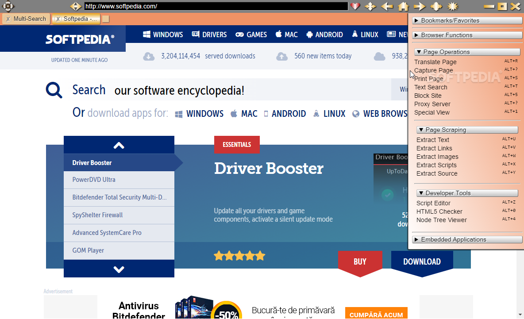Click the four-way diamond arrows icon
Screen dimensions: 524x319
(x=436, y=6)
